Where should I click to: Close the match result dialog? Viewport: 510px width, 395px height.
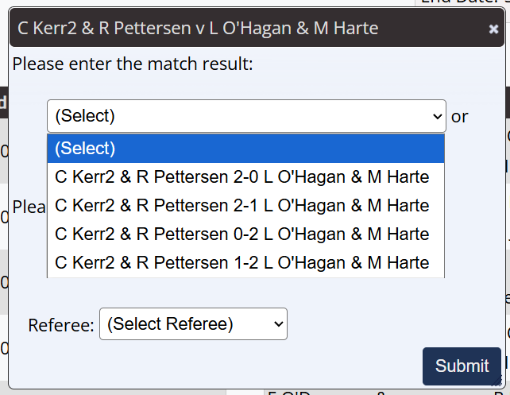[493, 29]
